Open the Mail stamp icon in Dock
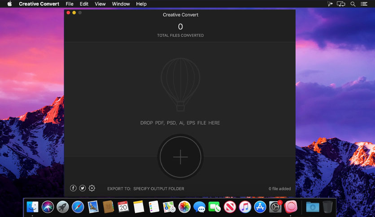Screen dimensions: 375x217 (93, 207)
